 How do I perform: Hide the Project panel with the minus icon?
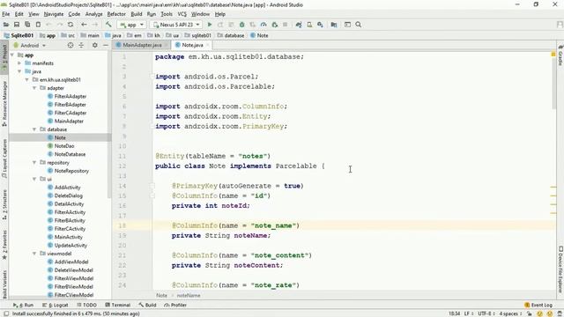(x=106, y=45)
